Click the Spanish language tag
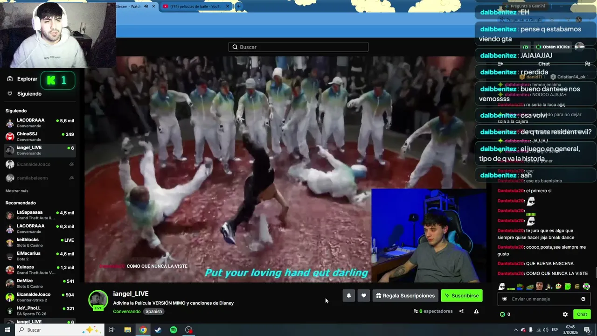The height and width of the screenshot is (336, 597). [x=153, y=312]
